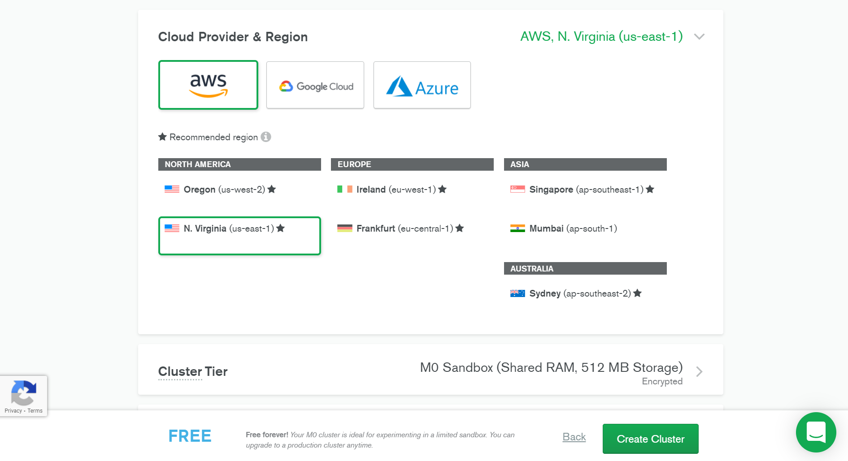
Task: Click the Cloud Provider & Region heading
Action: 233,37
